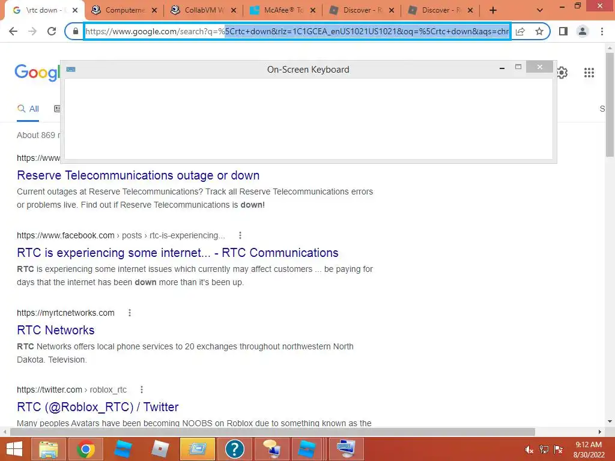
Task: Click the https://twitter.com › roblox_rtc URL
Action: (x=72, y=390)
